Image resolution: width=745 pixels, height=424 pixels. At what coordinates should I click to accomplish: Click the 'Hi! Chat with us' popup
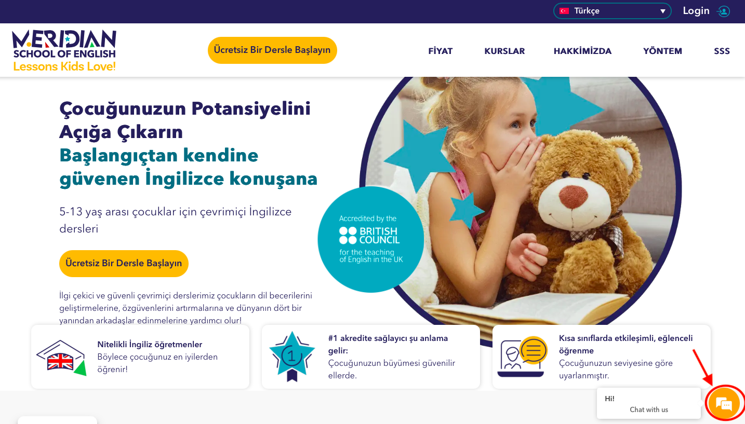point(649,403)
